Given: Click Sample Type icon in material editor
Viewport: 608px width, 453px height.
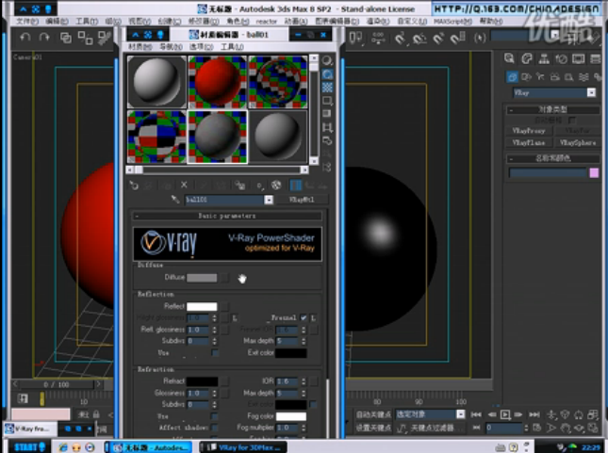Looking at the screenshot, I should [x=327, y=60].
